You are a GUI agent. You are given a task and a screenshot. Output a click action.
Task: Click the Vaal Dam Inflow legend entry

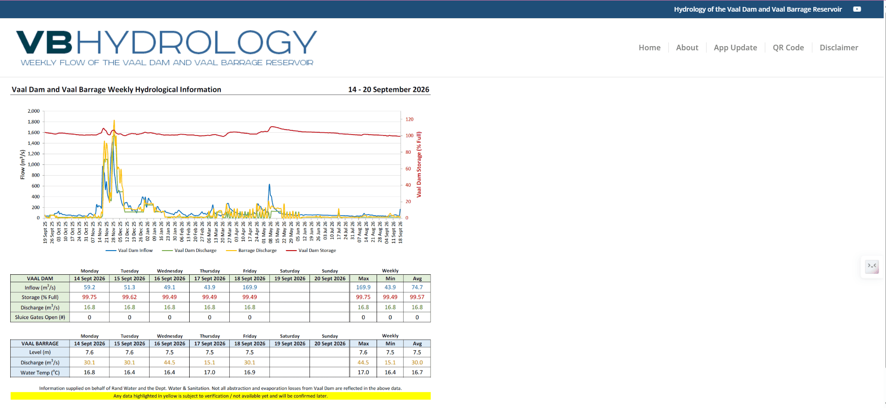[x=130, y=251]
